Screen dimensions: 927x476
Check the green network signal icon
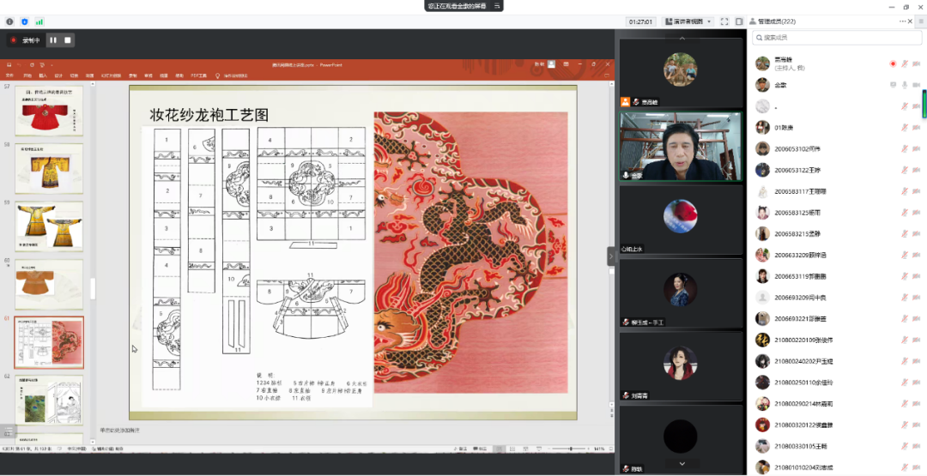click(39, 21)
